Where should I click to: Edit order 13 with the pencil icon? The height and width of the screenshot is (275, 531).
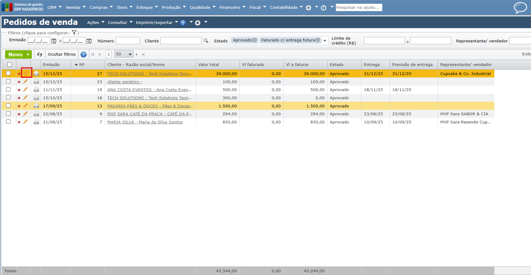[25, 106]
